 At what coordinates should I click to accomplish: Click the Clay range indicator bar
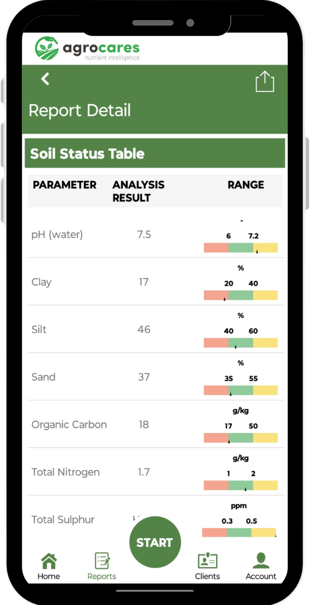[x=241, y=295]
